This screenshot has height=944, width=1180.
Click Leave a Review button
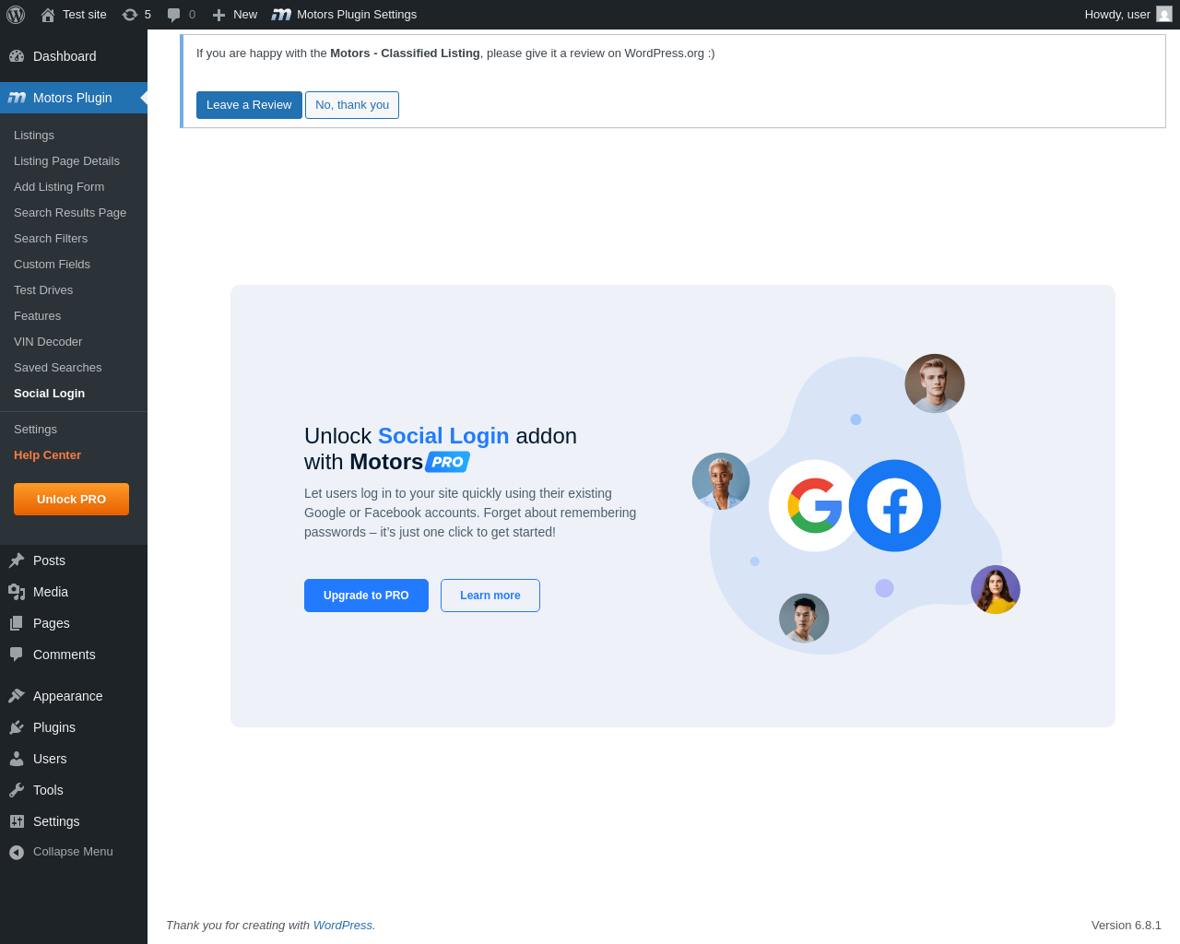(249, 105)
